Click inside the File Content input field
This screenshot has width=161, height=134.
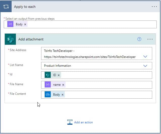click(x=96, y=95)
